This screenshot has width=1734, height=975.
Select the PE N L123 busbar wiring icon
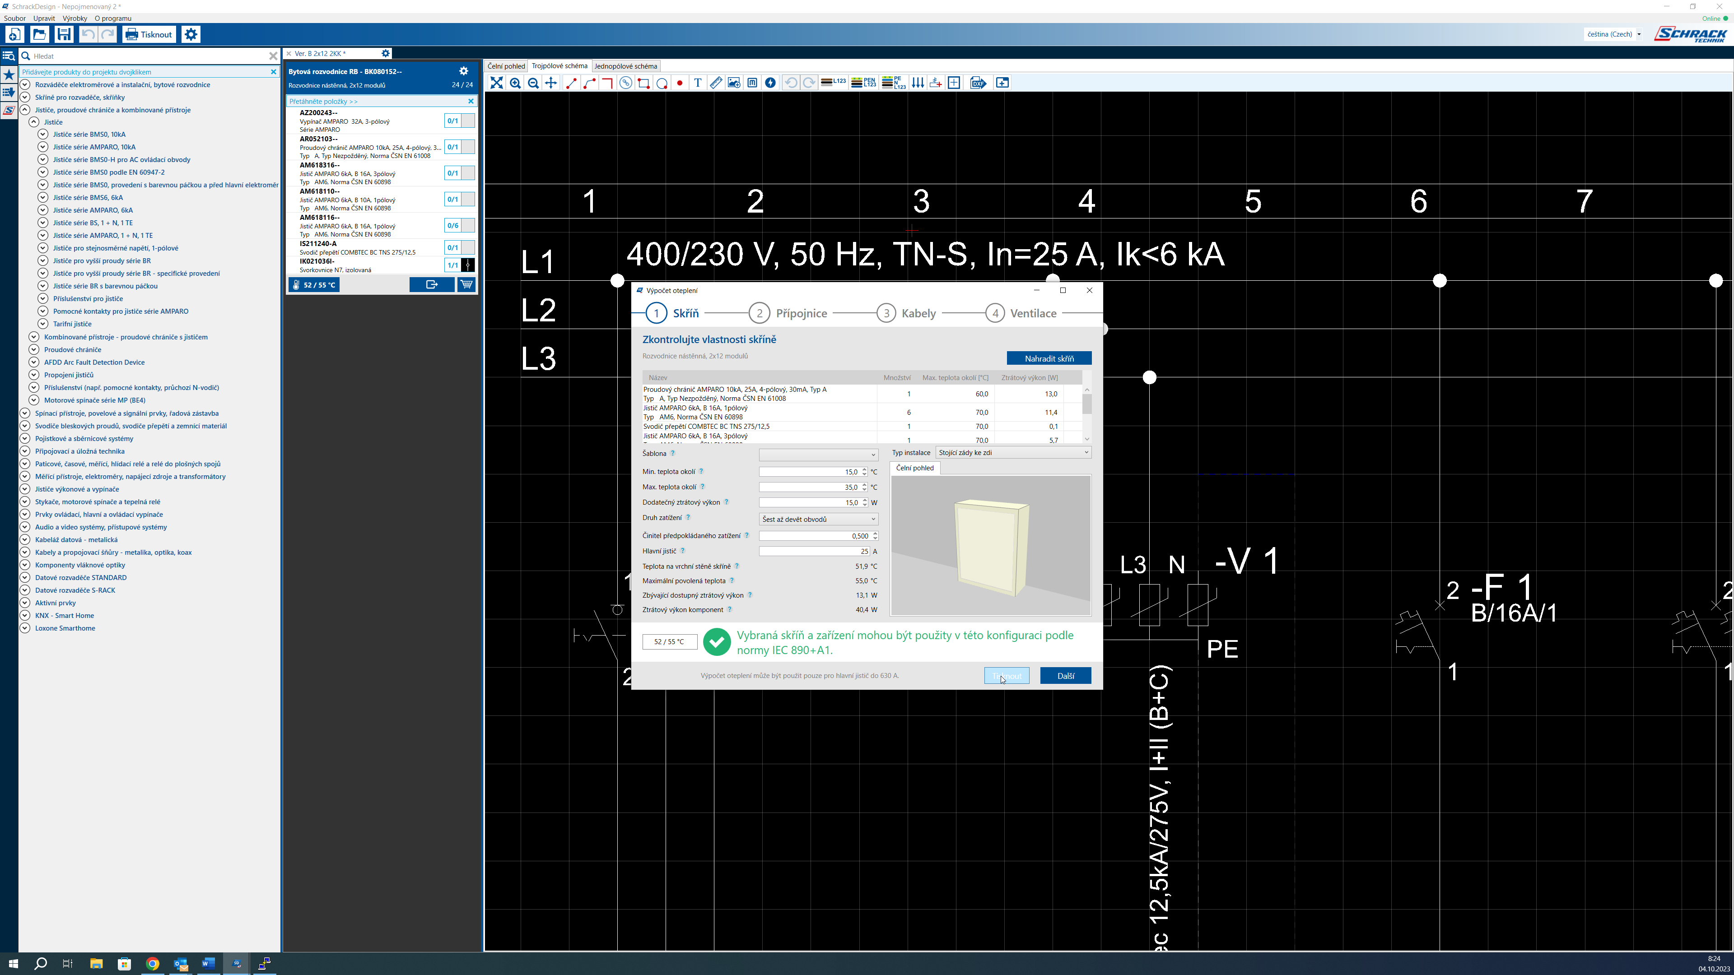893,83
